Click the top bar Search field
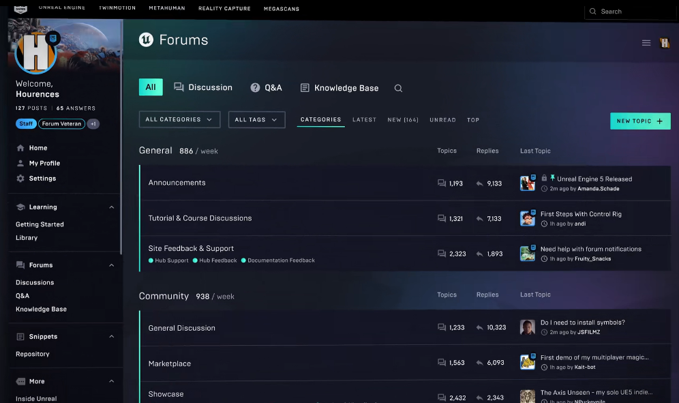Screen dimensions: 679x403 tap(631, 12)
